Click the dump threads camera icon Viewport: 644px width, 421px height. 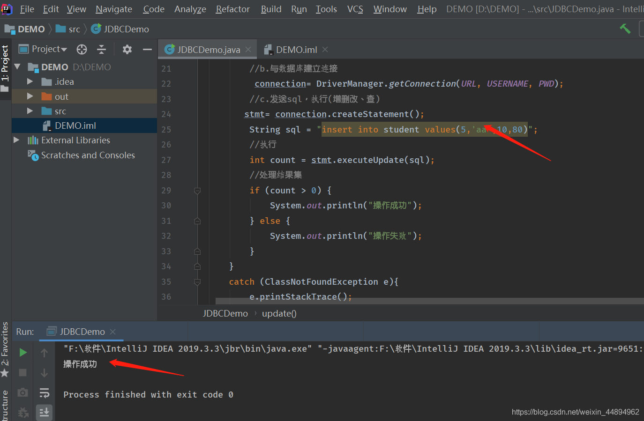click(x=22, y=392)
